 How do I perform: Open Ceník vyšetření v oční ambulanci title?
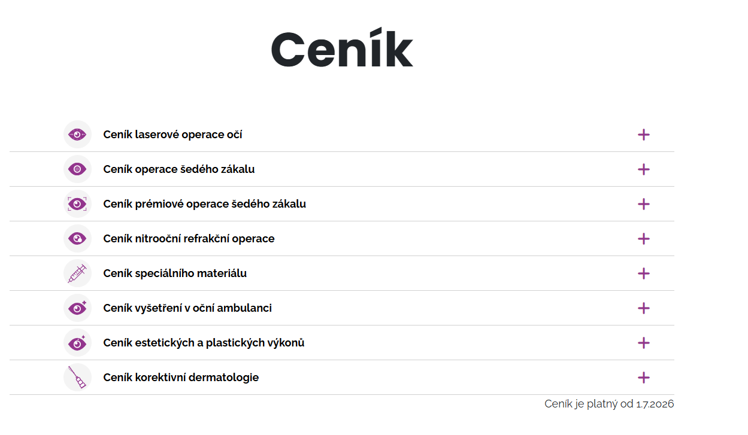(x=187, y=308)
